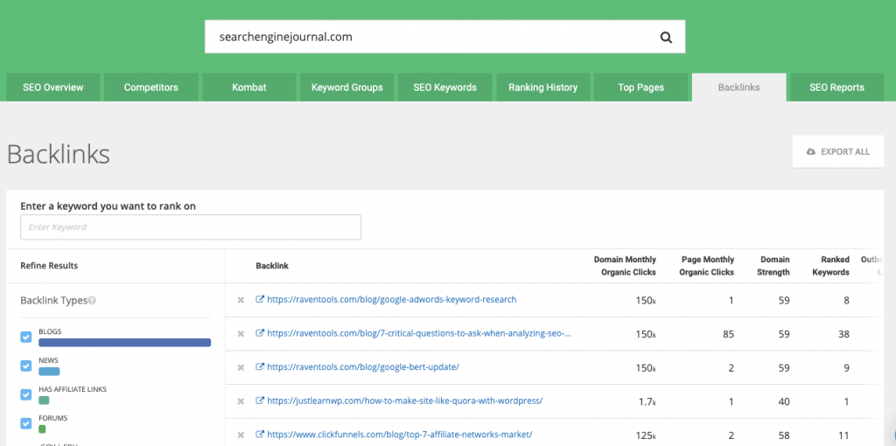Click the Has Affiliate Links teal bar
The image size is (896, 446).
pyautogui.click(x=44, y=401)
